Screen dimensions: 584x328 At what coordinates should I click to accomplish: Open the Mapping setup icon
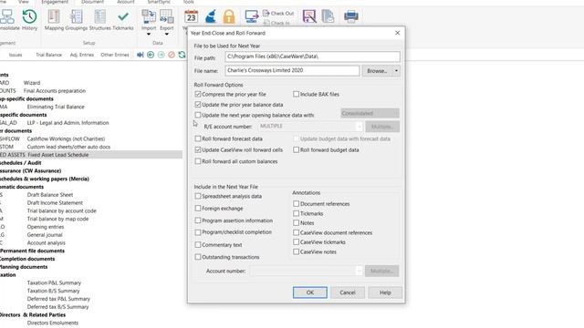coord(54,20)
